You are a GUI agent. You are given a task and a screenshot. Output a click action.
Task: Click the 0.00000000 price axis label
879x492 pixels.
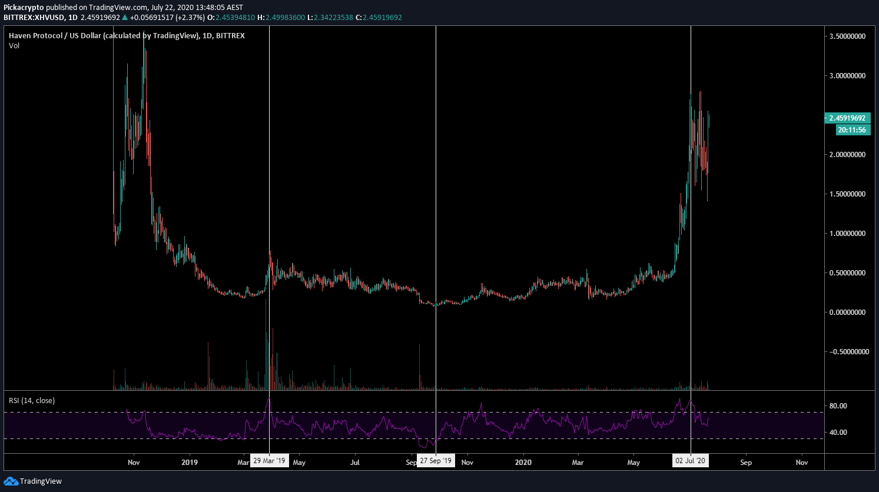847,313
